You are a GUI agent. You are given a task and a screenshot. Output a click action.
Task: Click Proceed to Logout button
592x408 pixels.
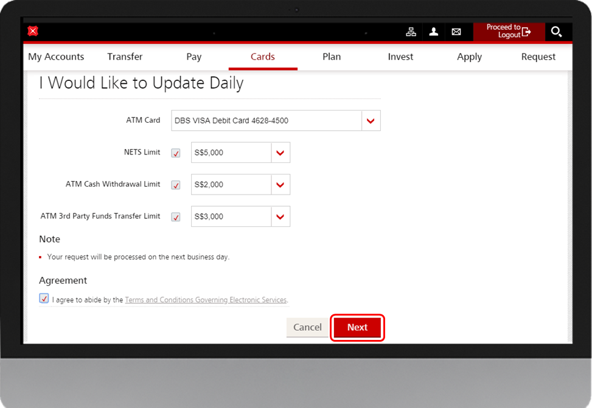(x=508, y=32)
